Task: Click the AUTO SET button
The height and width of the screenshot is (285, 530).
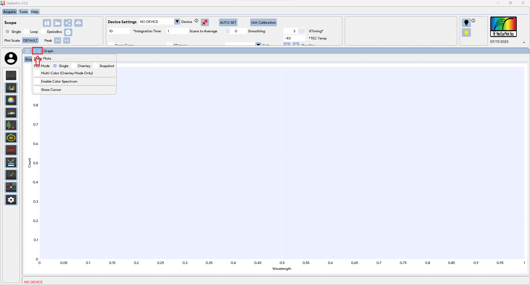Action: coord(228,22)
